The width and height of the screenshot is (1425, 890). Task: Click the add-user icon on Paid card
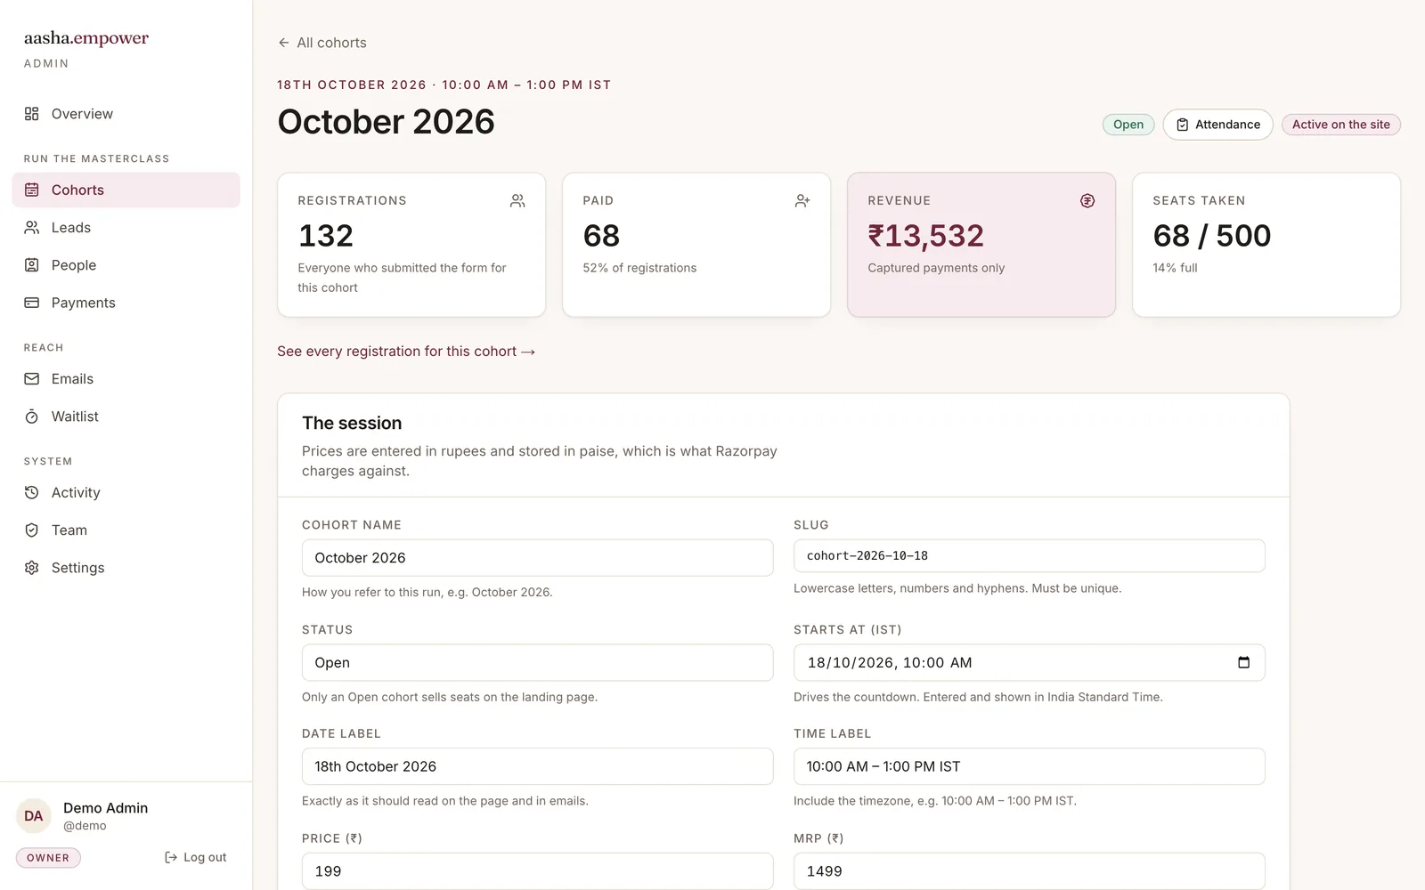pyautogui.click(x=802, y=201)
